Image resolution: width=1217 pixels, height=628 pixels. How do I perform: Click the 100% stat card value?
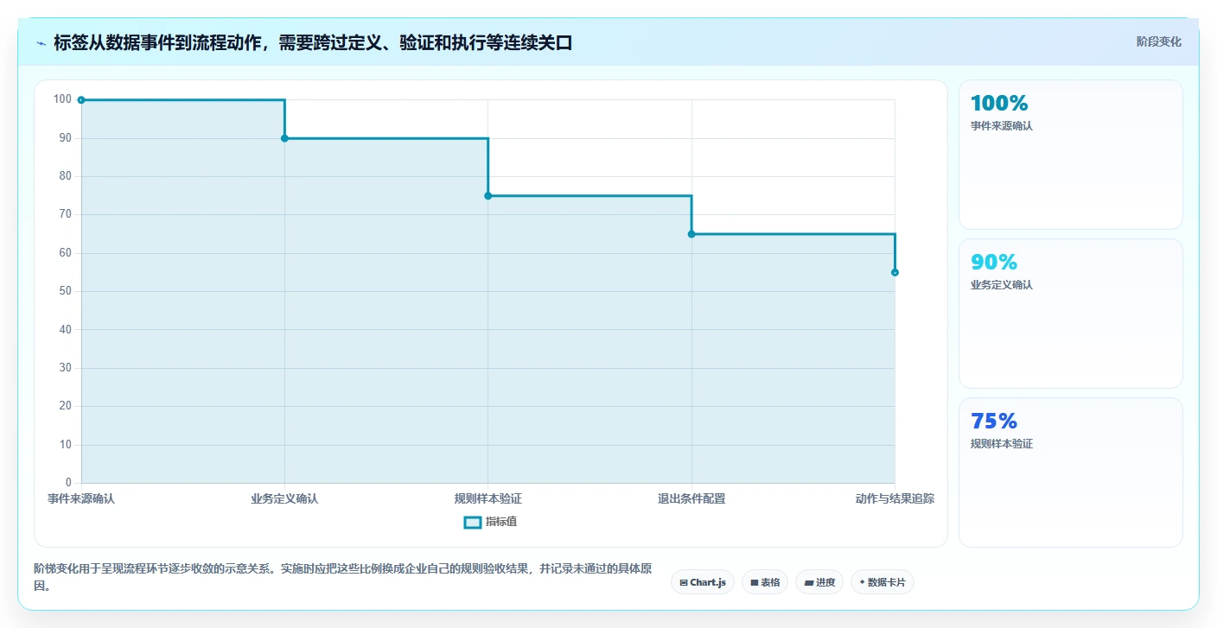click(x=999, y=104)
